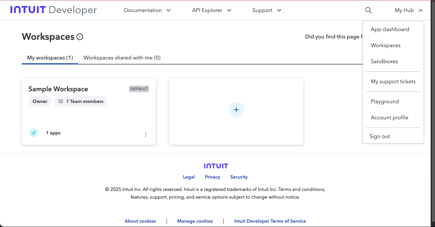
Task: Click the Did you find this page text
Action: click(334, 37)
